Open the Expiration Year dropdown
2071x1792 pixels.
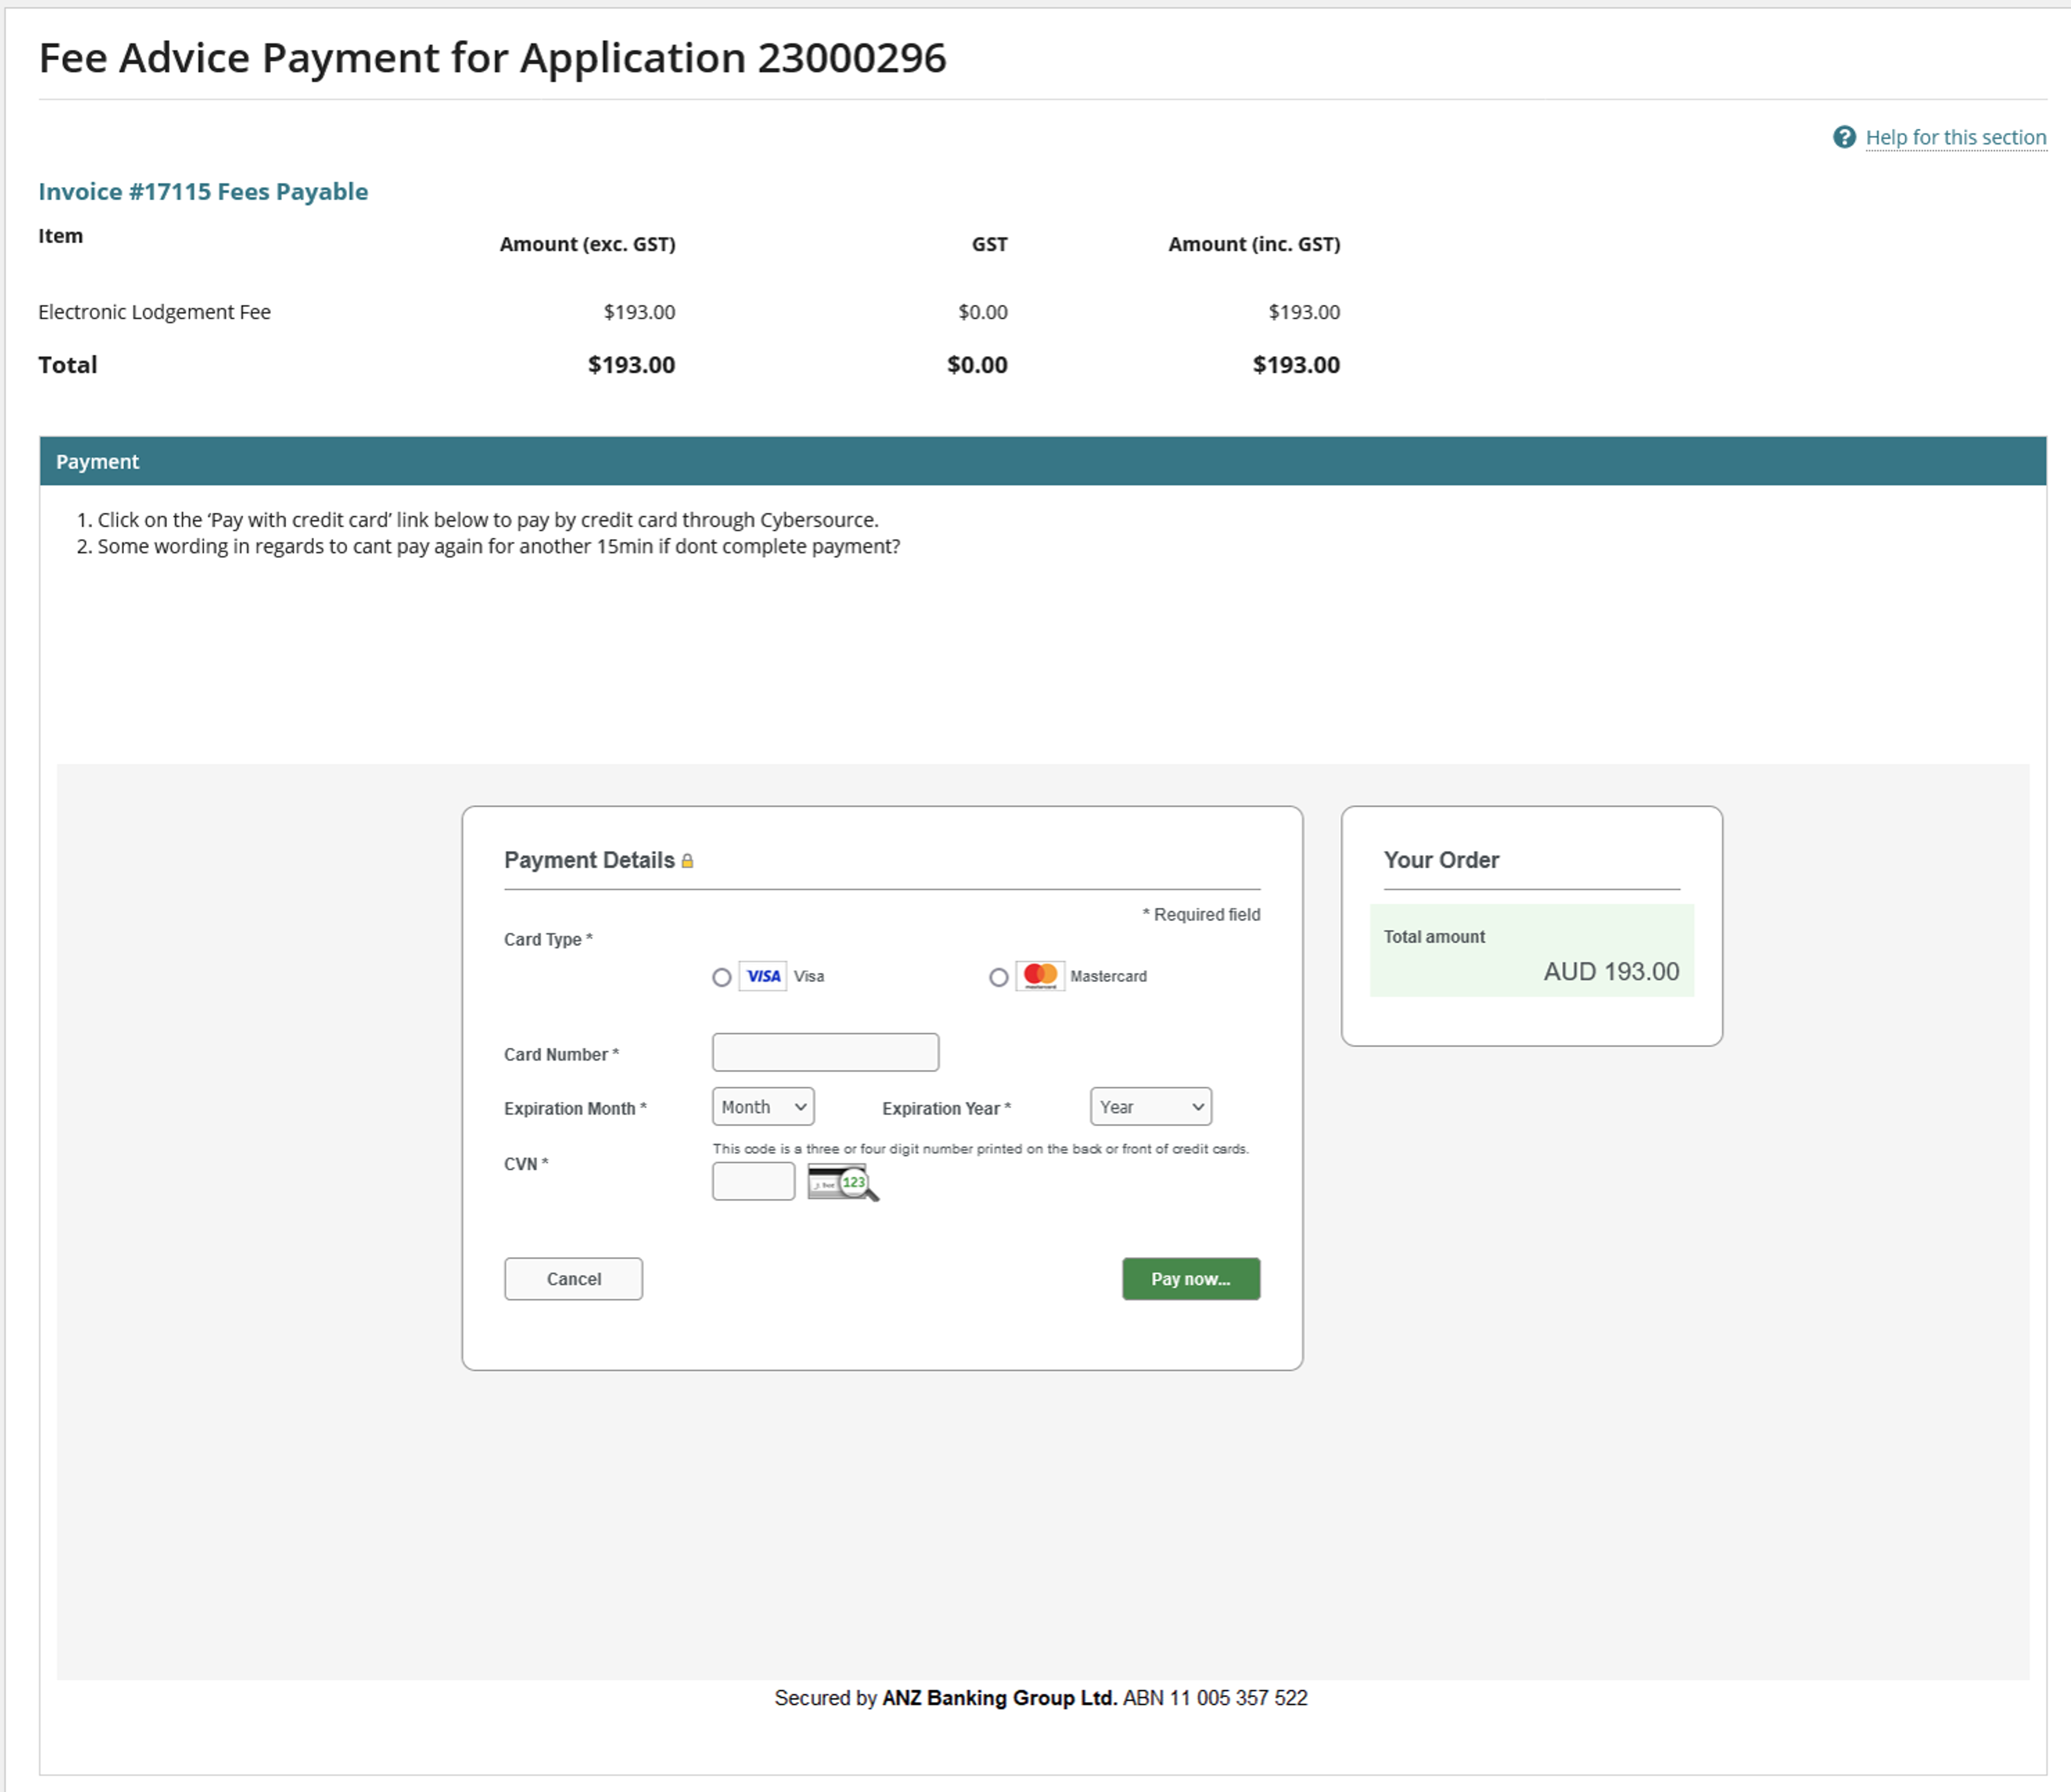tap(1151, 1107)
